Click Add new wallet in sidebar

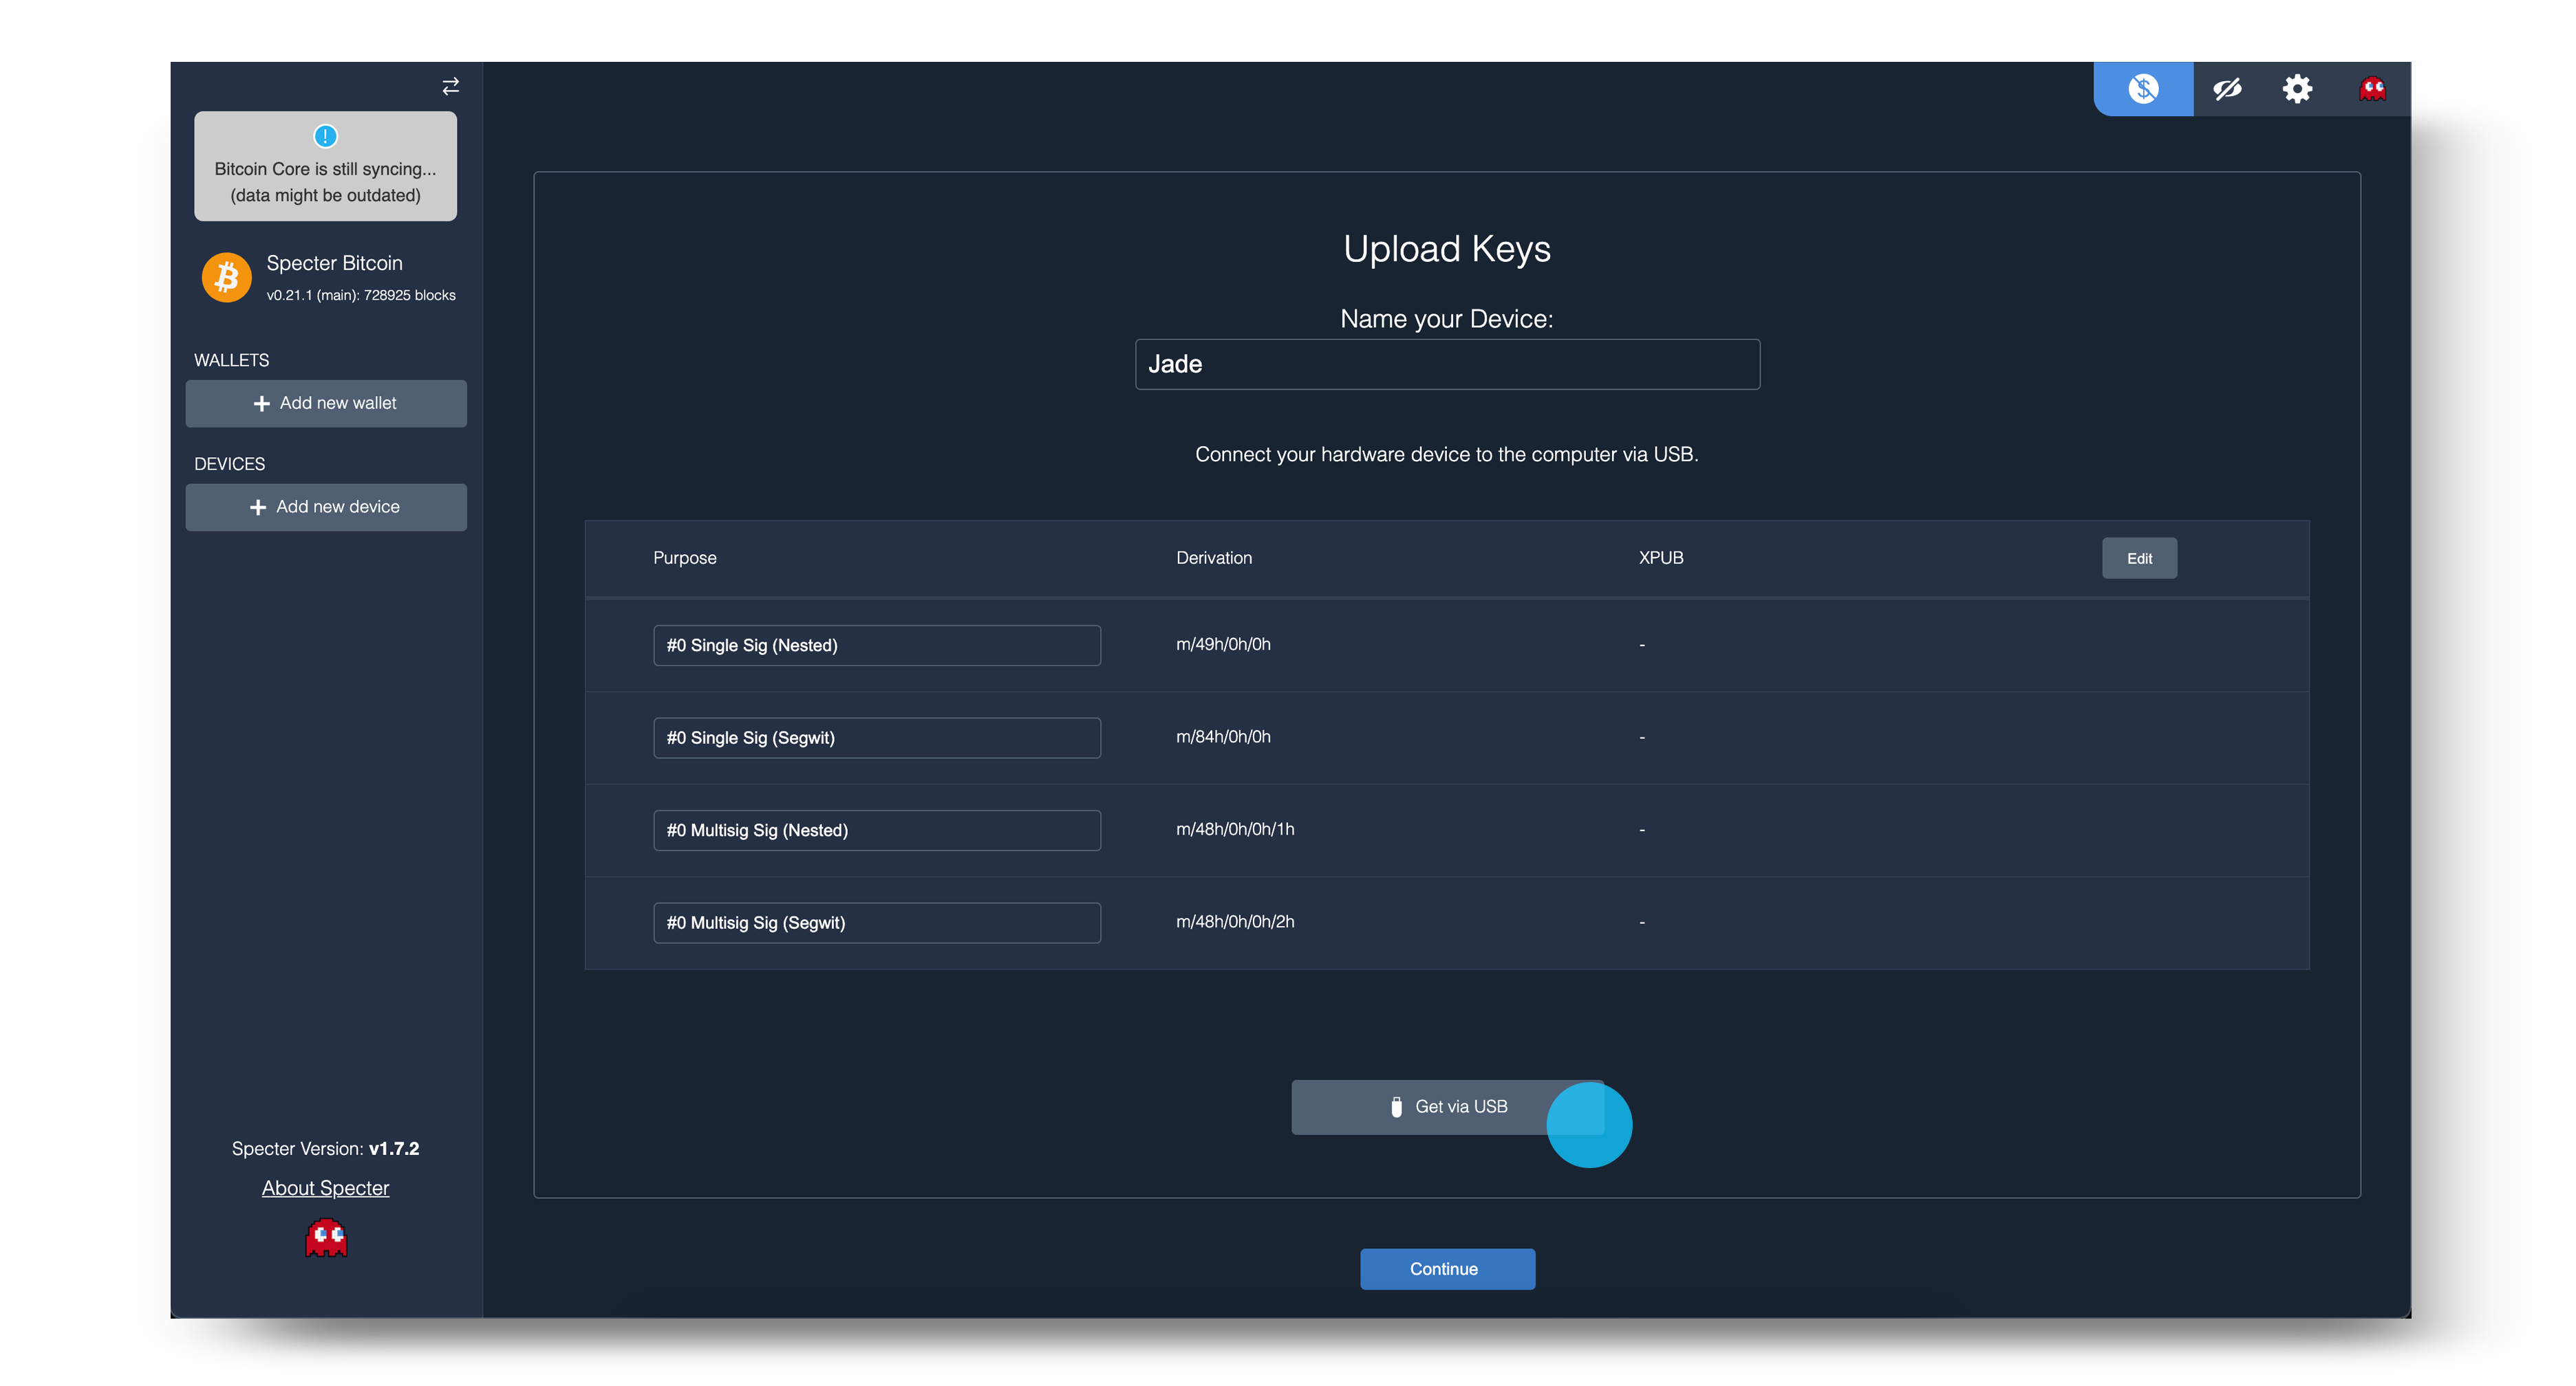326,404
